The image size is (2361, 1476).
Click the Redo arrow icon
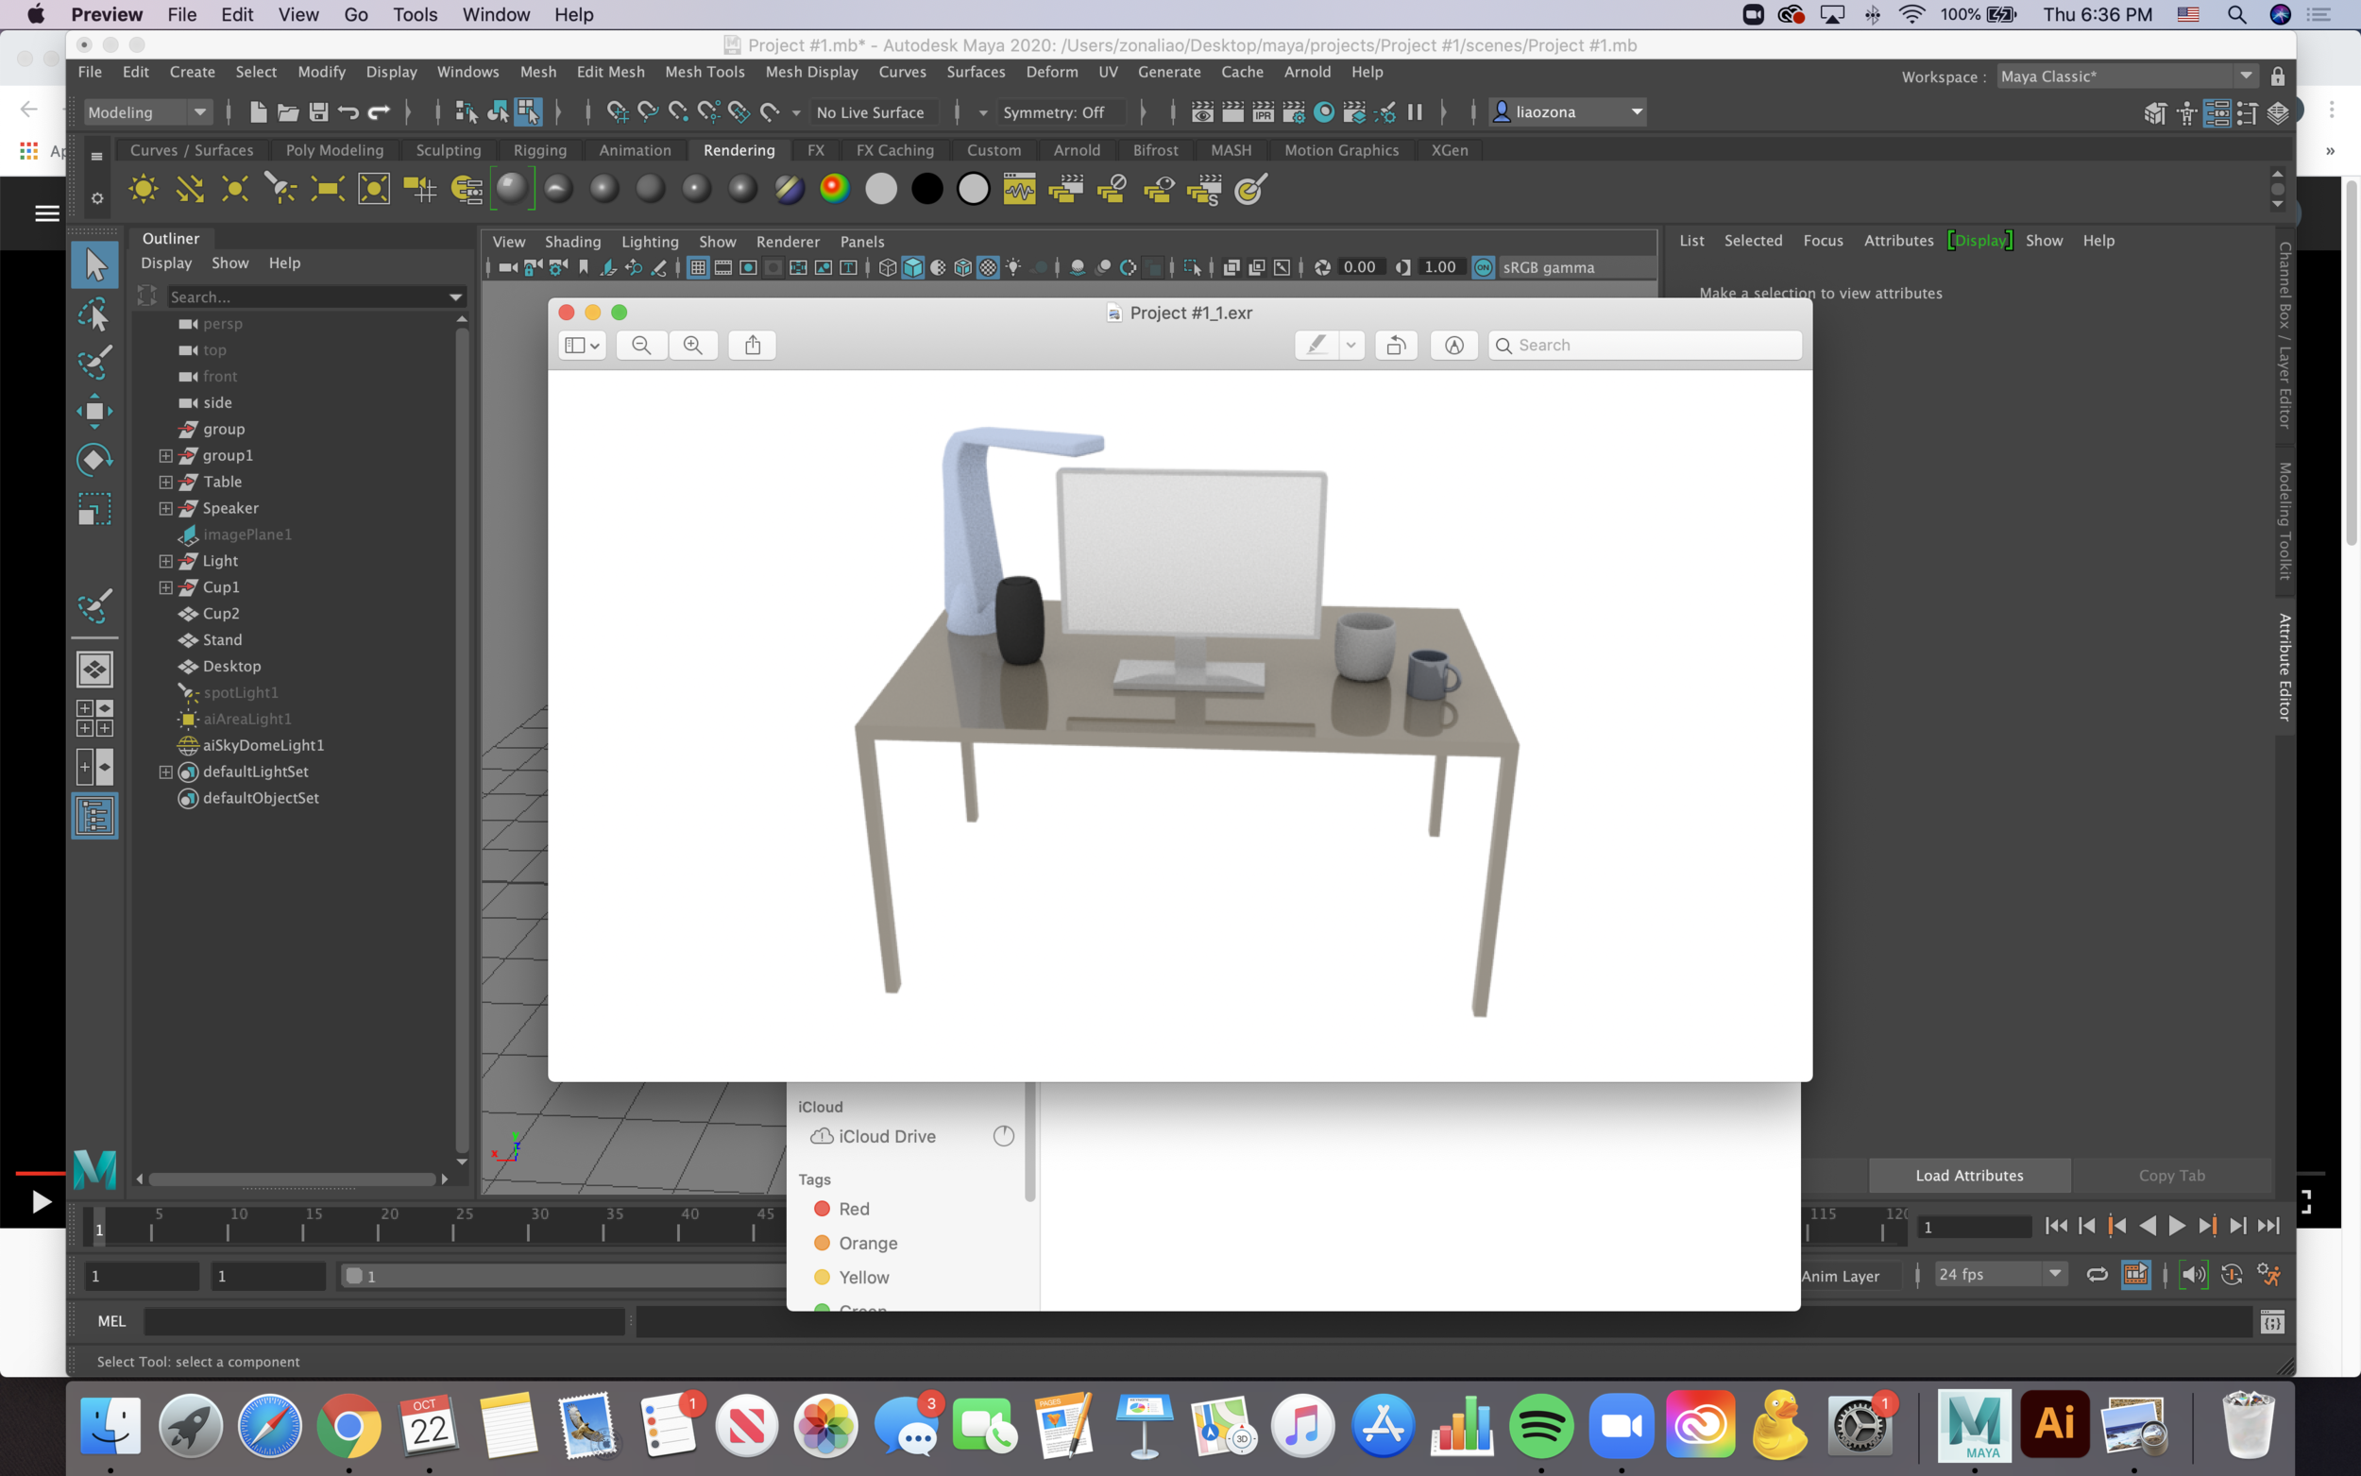pyautogui.click(x=379, y=112)
